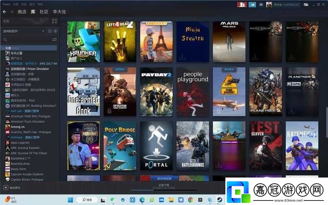Image resolution: width=328 pixels, height=205 pixels.
Task: Select ARK: Survival Evolved entry
Action: pos(25,148)
